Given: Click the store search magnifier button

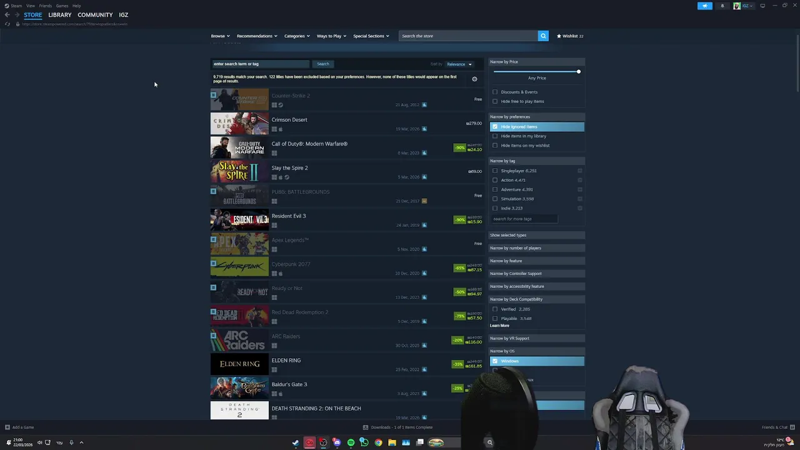Looking at the screenshot, I should coord(543,36).
